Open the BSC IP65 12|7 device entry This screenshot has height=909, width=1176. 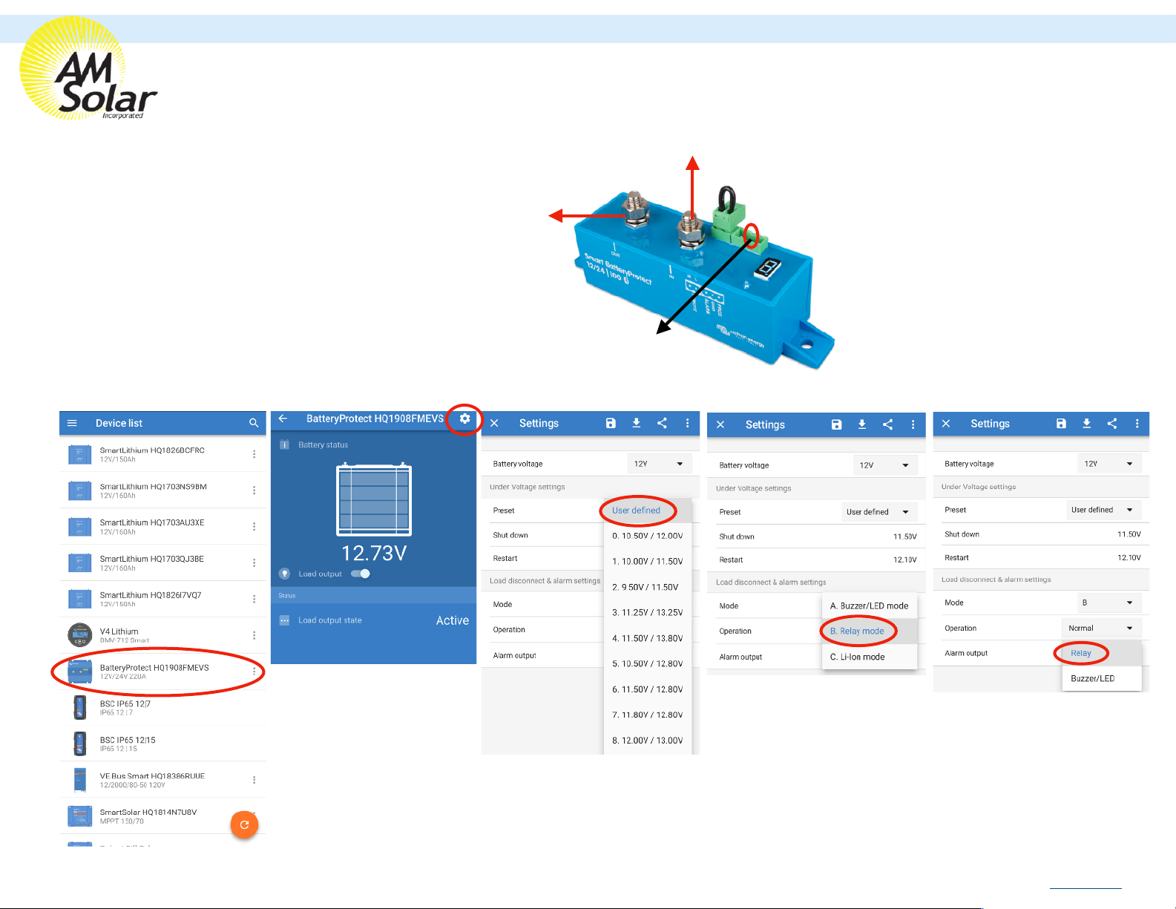(162, 708)
